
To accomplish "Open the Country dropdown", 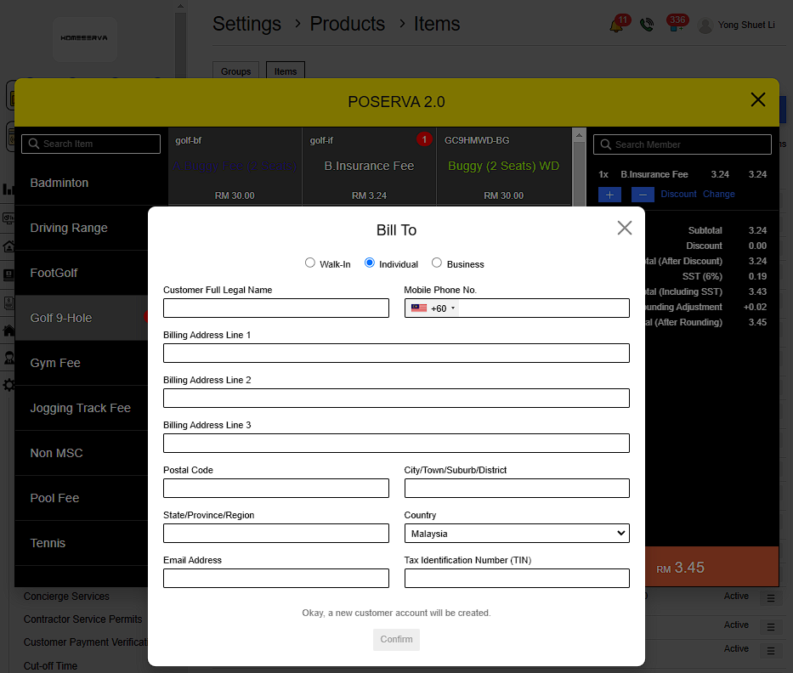I will pos(517,534).
